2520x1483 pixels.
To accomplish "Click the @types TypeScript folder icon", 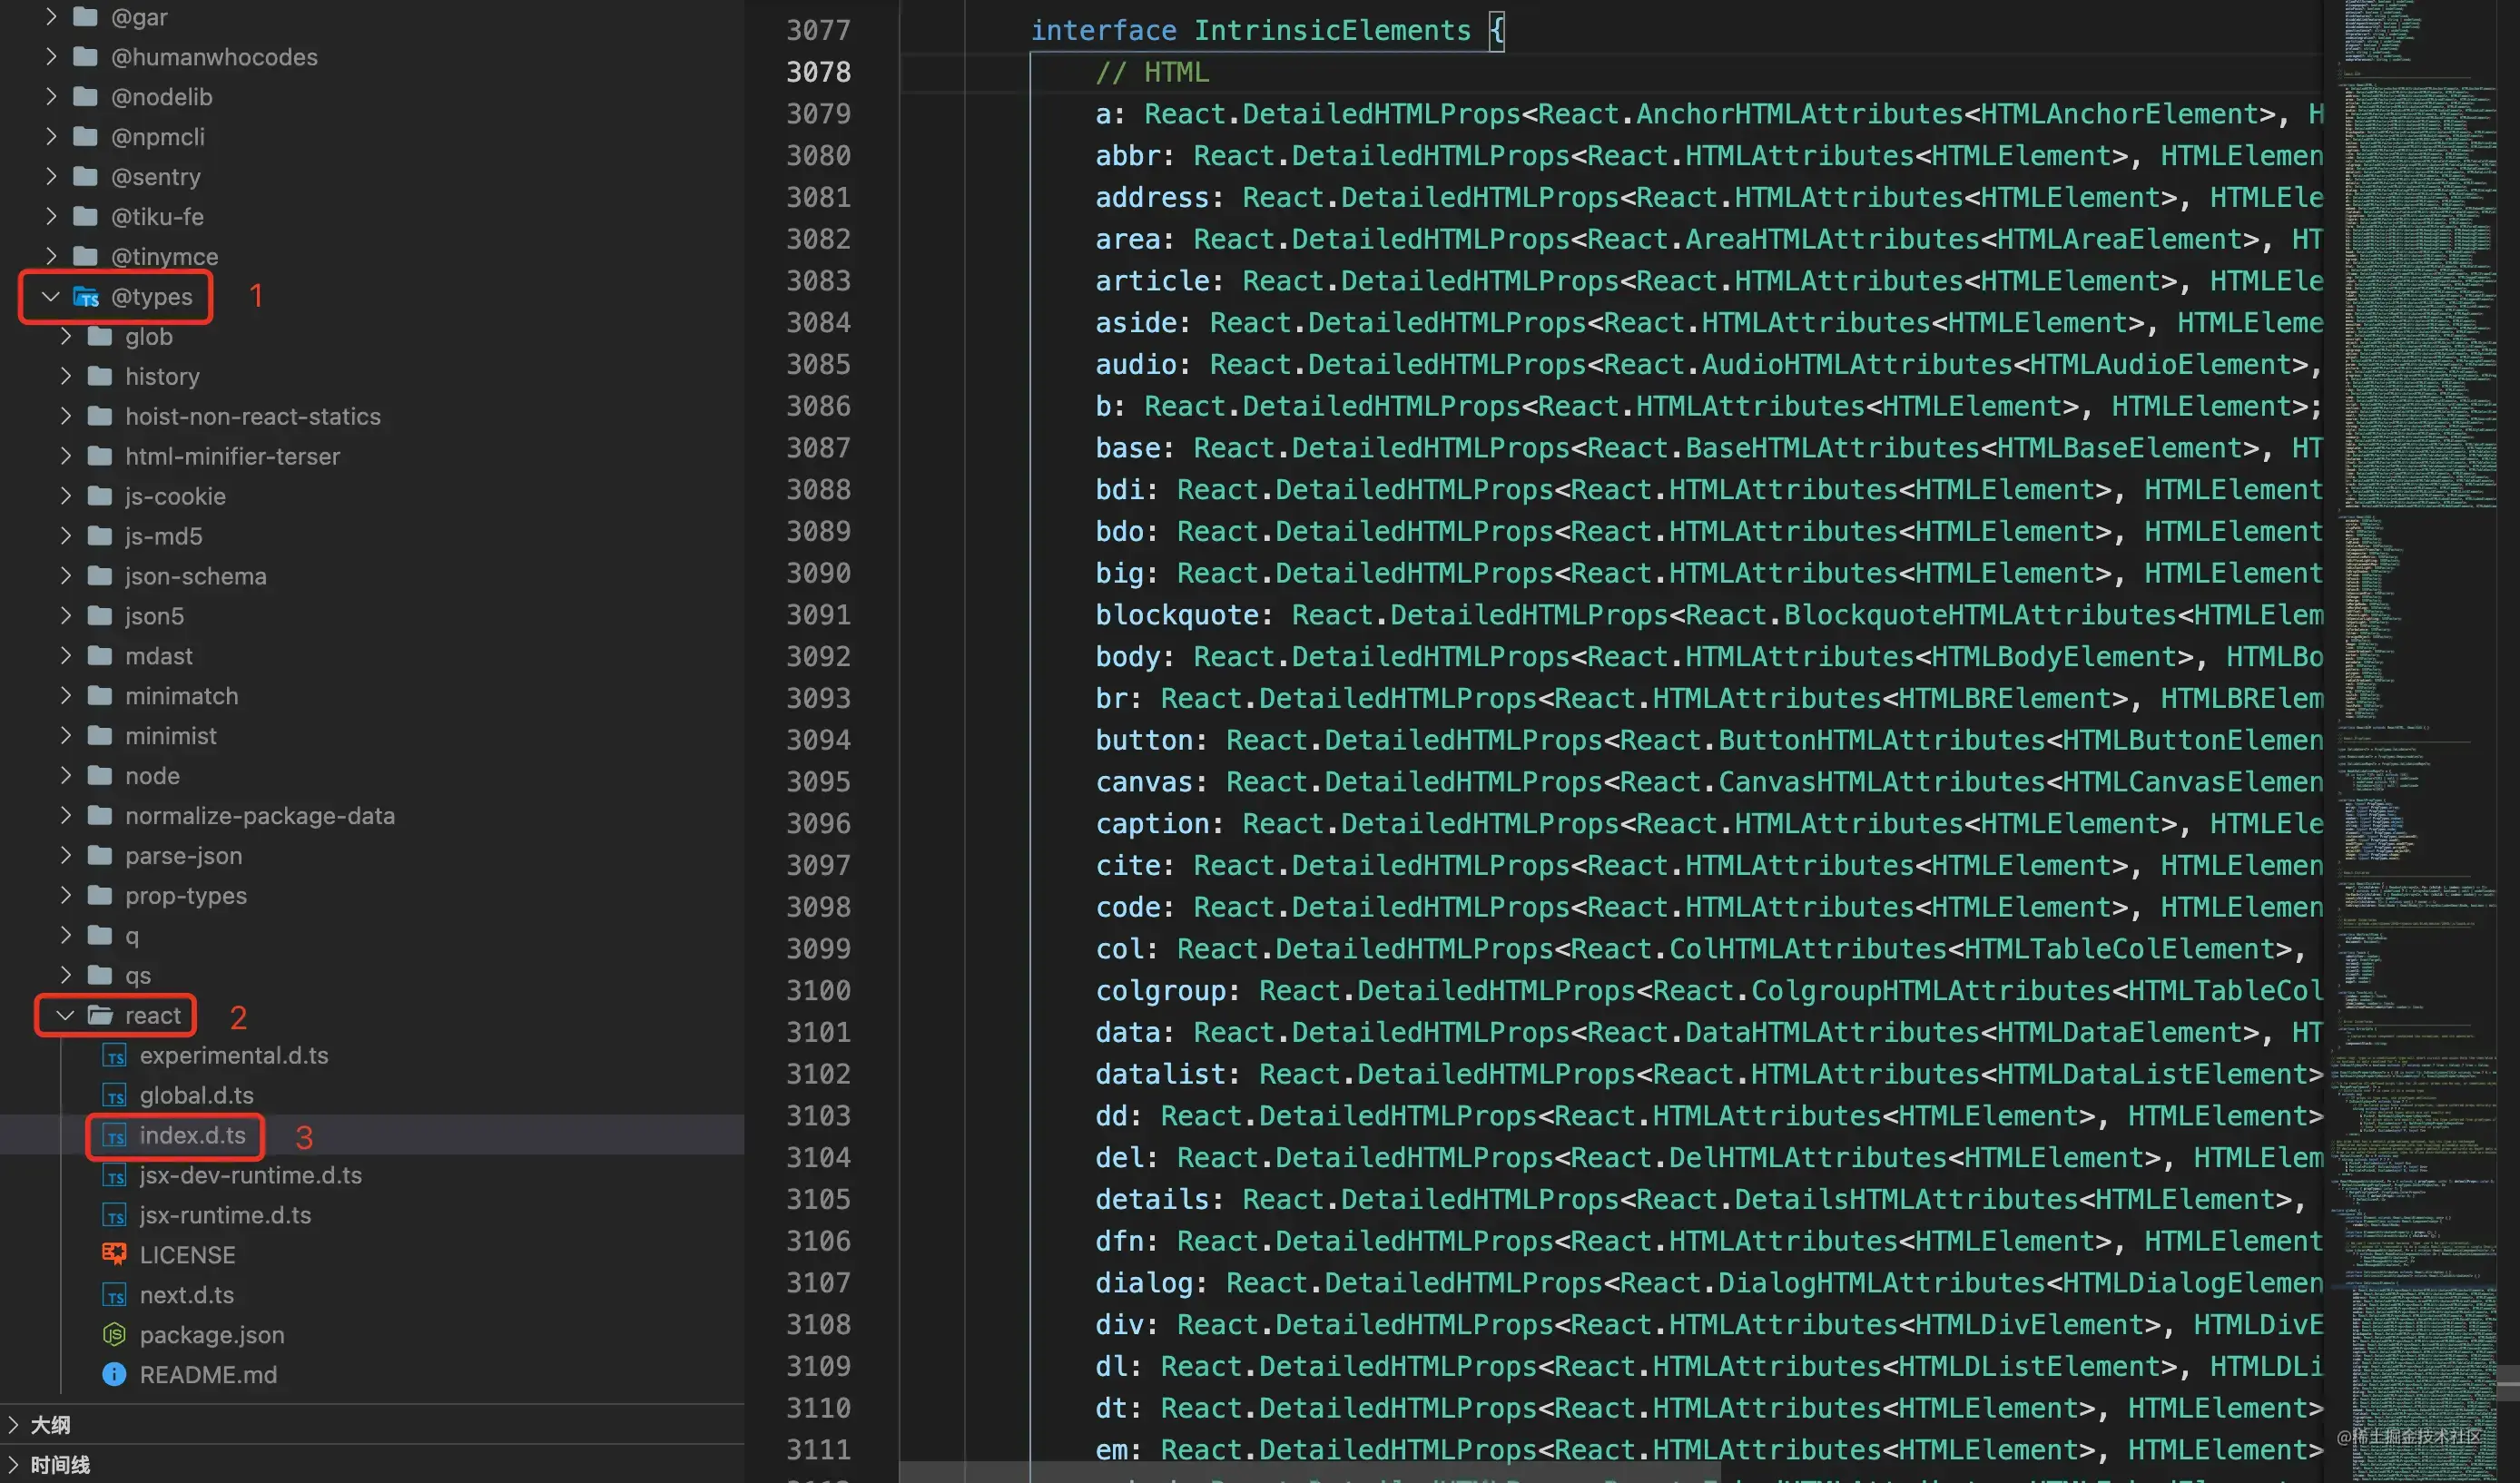I will tap(86, 297).
